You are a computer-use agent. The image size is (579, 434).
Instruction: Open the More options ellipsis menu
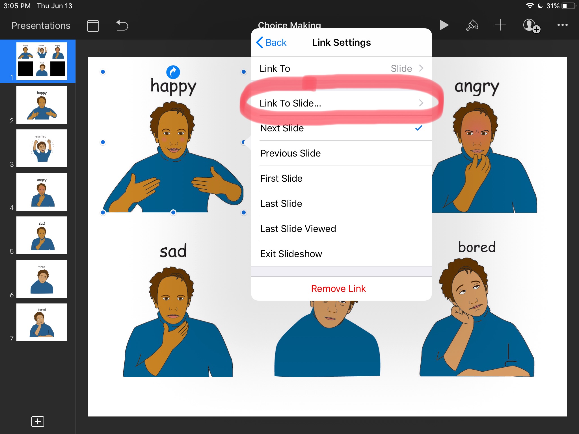562,25
